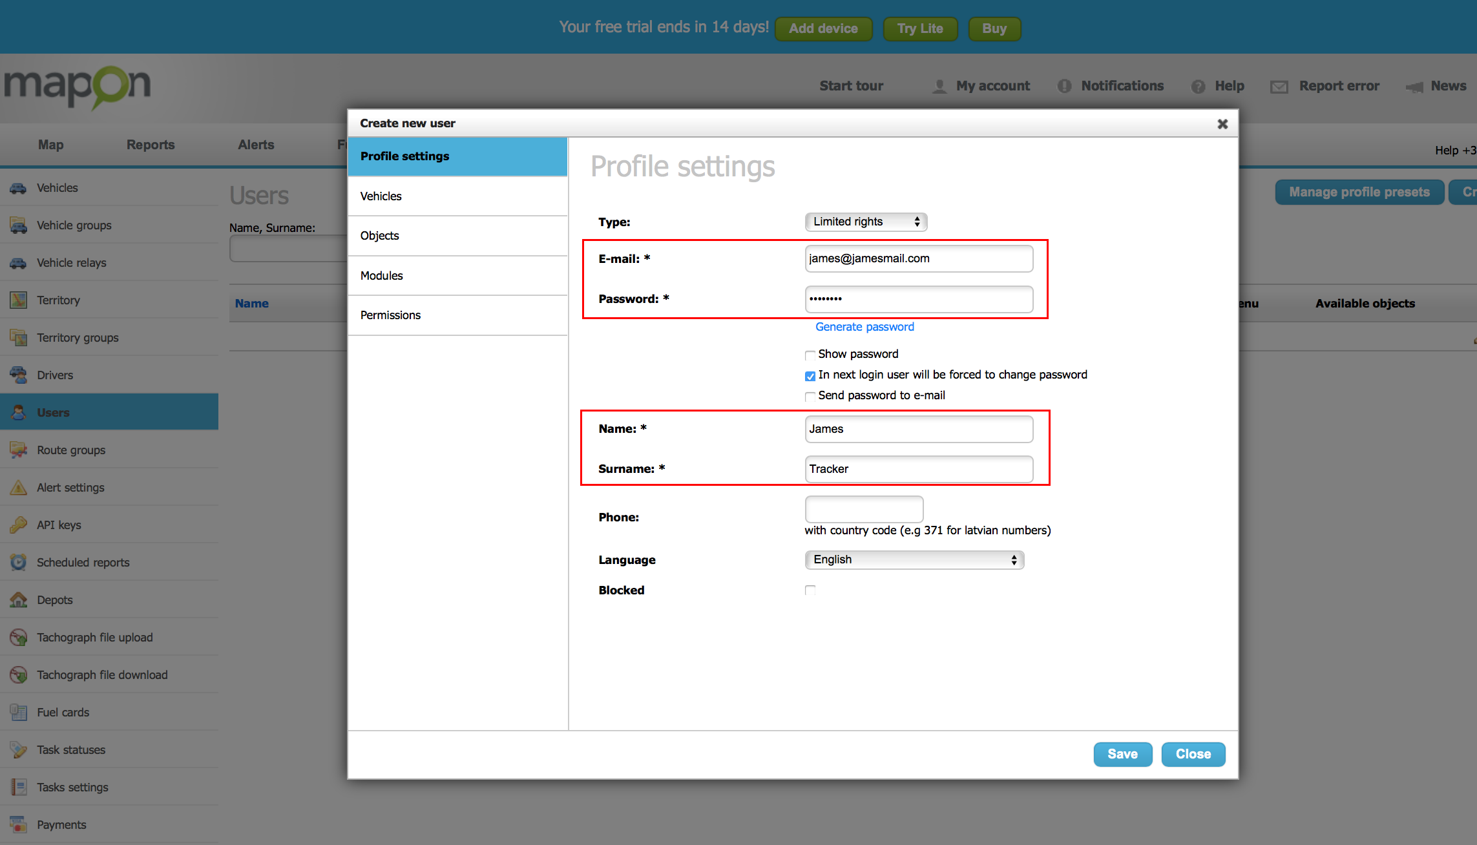The width and height of the screenshot is (1477, 845).
Task: Click the My account person icon
Action: tap(939, 86)
